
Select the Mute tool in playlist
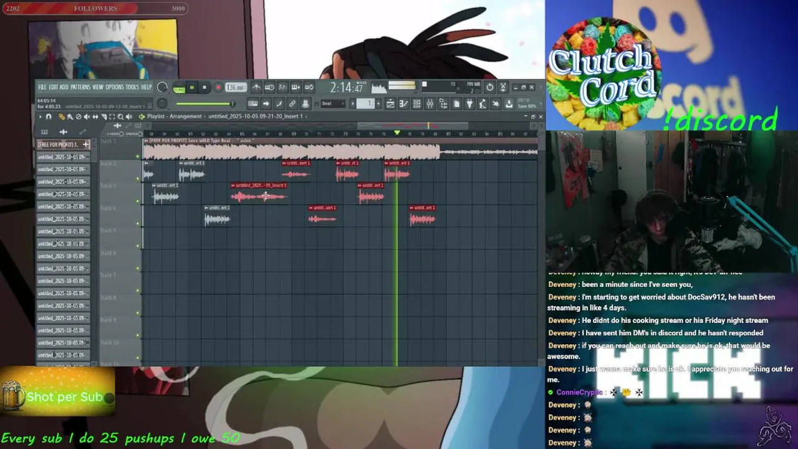[87, 117]
